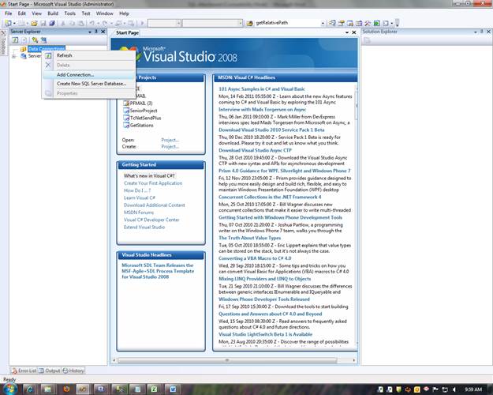Click Connect to Database icon
Screen dimensions: 493x395
(x=35, y=40)
